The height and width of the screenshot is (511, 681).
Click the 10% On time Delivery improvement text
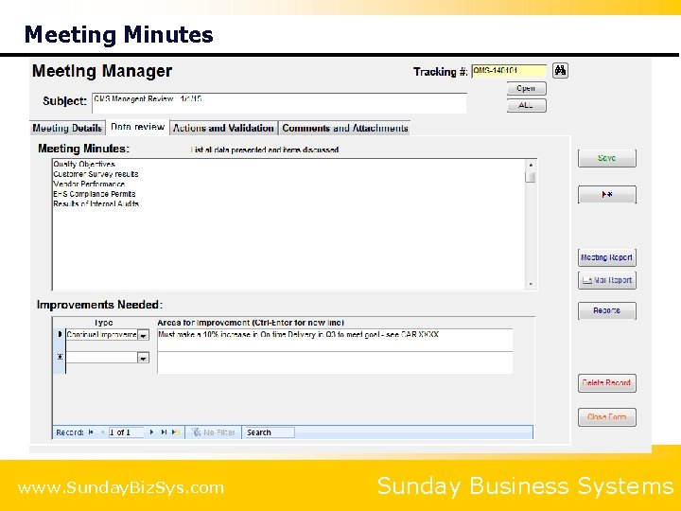[298, 335]
